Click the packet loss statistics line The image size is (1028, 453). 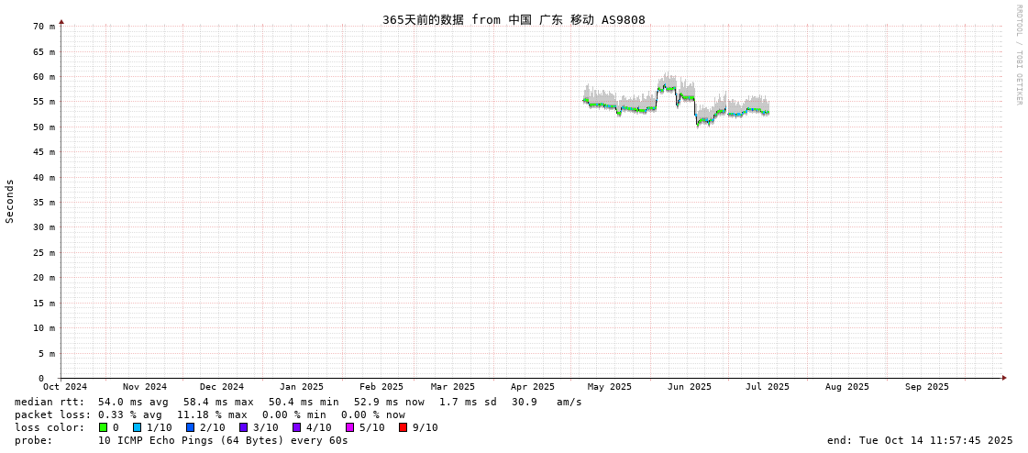pos(210,414)
